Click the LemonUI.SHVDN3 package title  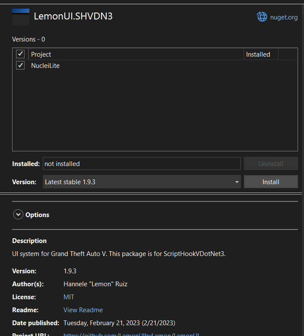coord(73,16)
